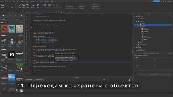Toggle On Unhandled Exceptions option
Viewport: 173px width, 97px height.
[x=71, y=9]
